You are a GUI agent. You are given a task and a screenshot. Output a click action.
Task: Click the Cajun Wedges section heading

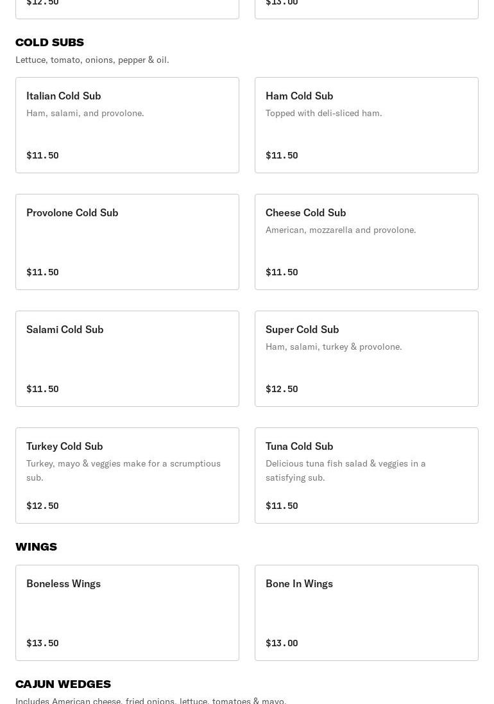point(63,684)
